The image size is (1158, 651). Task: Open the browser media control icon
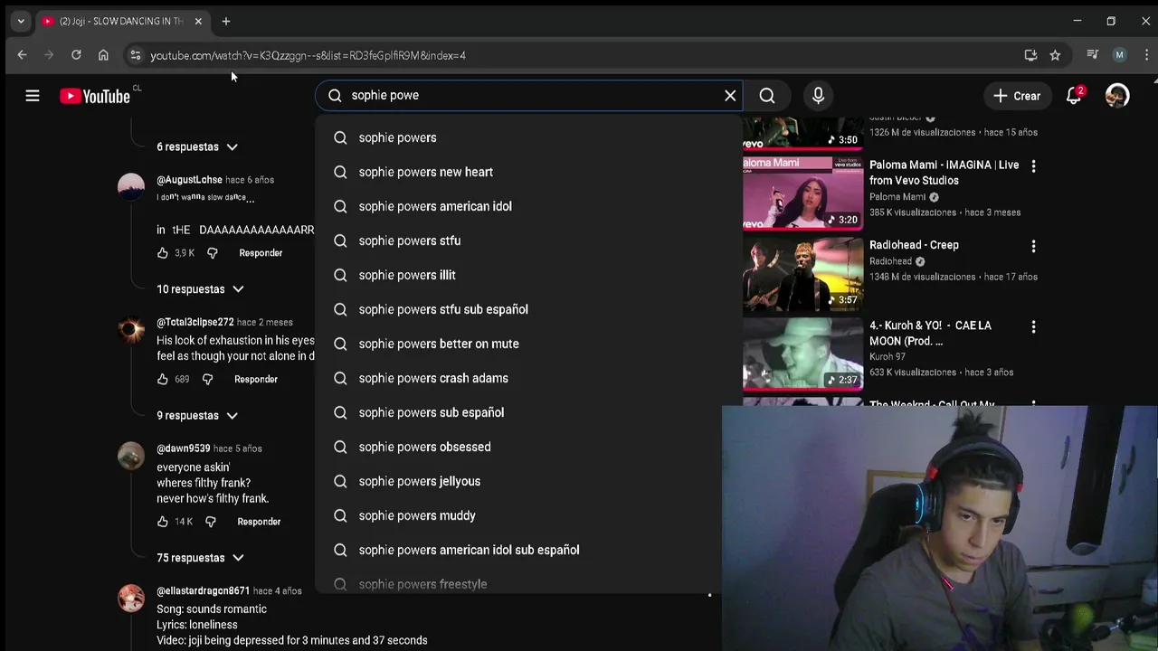point(1092,55)
